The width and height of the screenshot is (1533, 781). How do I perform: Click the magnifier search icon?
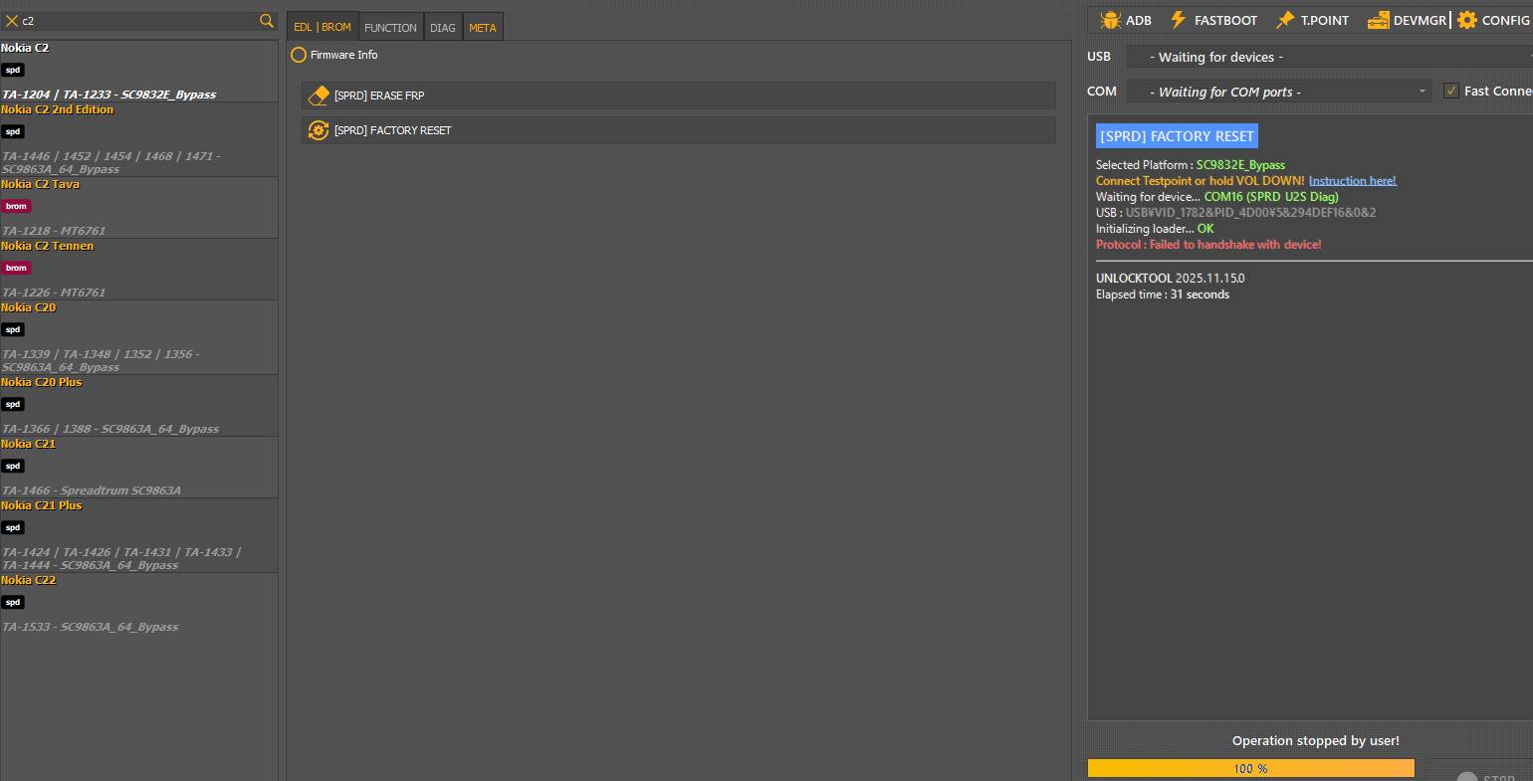point(266,21)
